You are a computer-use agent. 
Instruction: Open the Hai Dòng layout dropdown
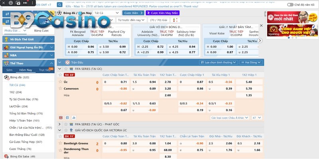point(251,62)
